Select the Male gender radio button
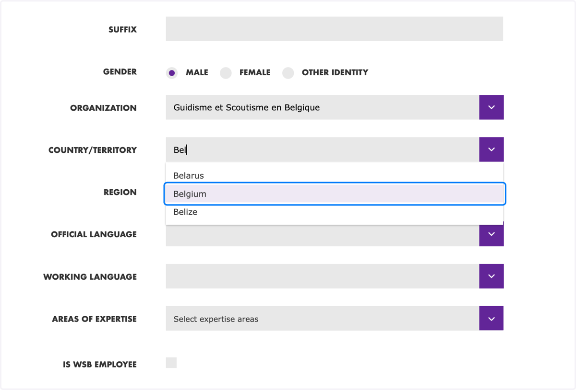Viewport: 576px width, 390px height. click(x=172, y=73)
